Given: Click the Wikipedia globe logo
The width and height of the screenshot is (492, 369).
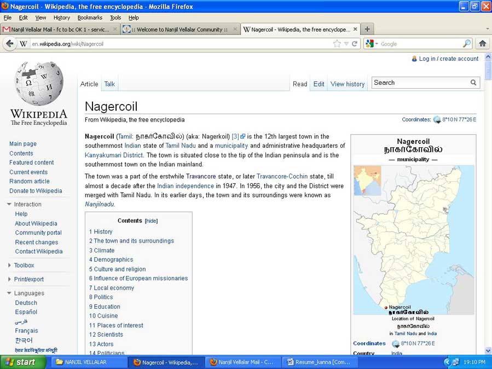Looking at the screenshot, I should click(39, 83).
